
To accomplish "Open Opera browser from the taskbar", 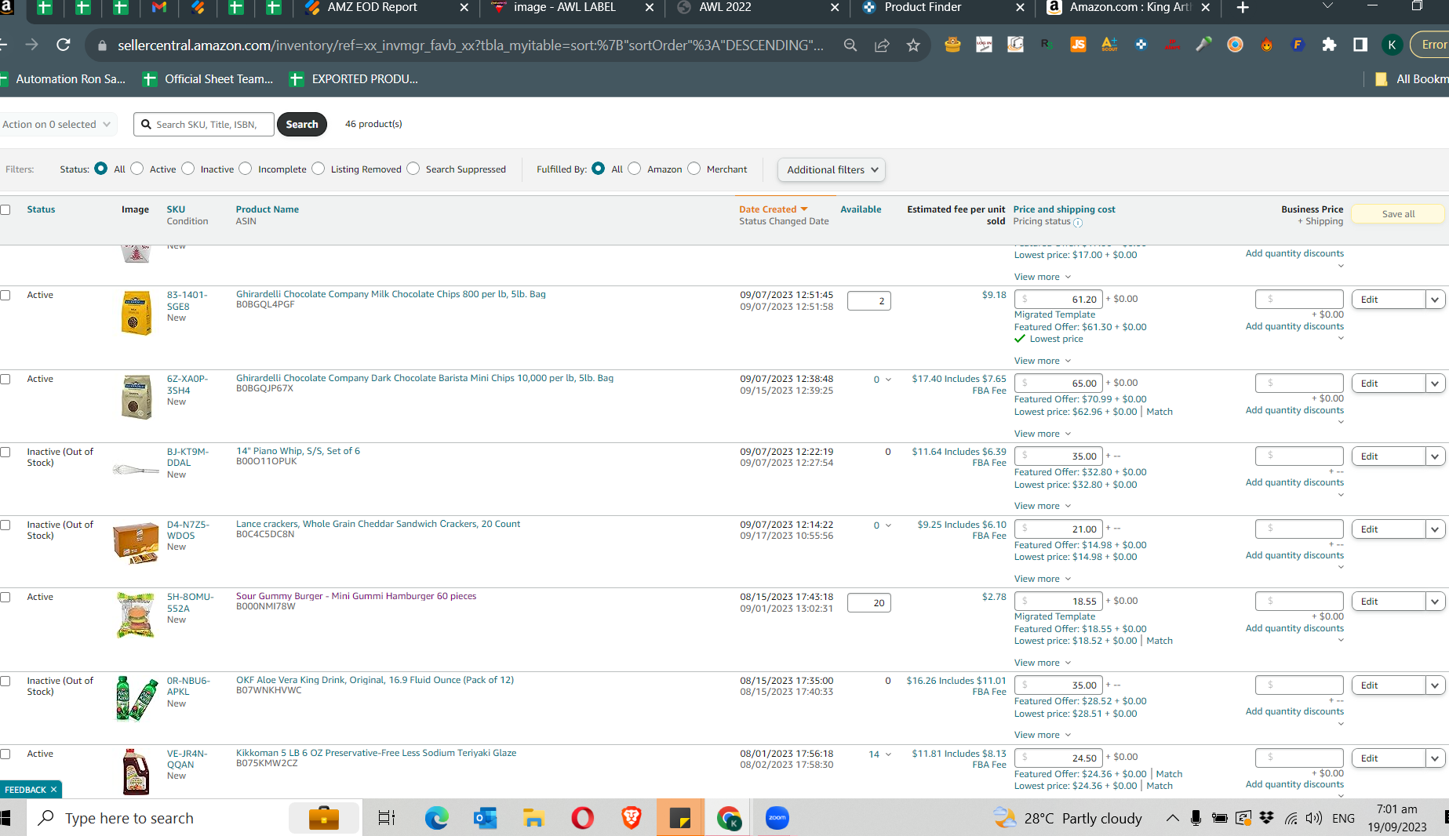I will coord(583,818).
